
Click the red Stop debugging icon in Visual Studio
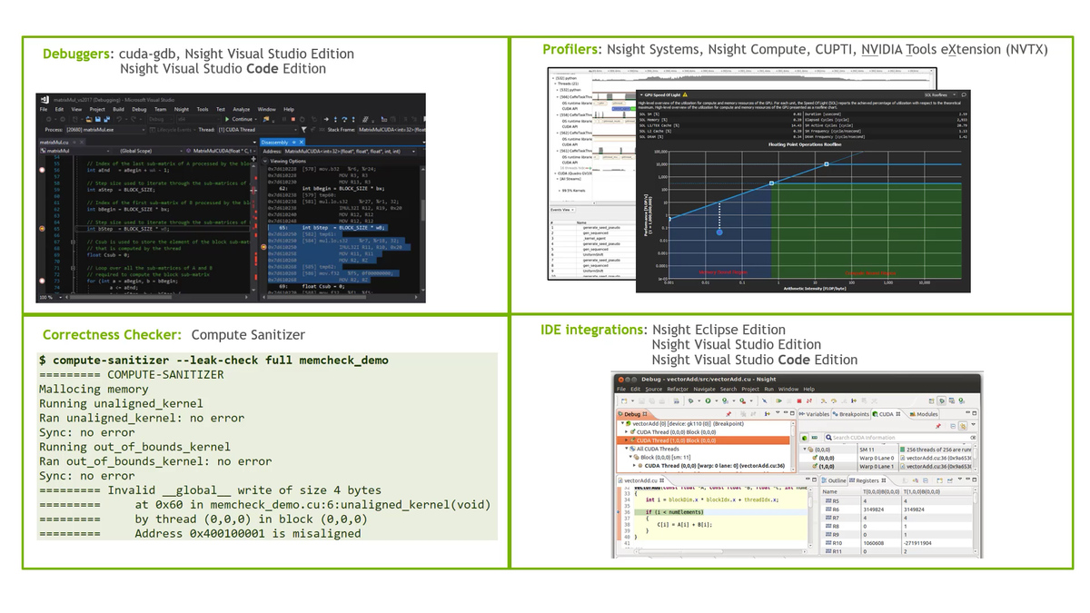294,119
